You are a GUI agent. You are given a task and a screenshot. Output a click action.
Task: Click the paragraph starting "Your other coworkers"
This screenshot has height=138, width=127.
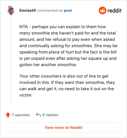point(67,85)
